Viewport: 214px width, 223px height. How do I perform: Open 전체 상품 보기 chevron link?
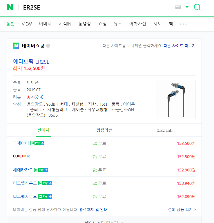(182, 210)
